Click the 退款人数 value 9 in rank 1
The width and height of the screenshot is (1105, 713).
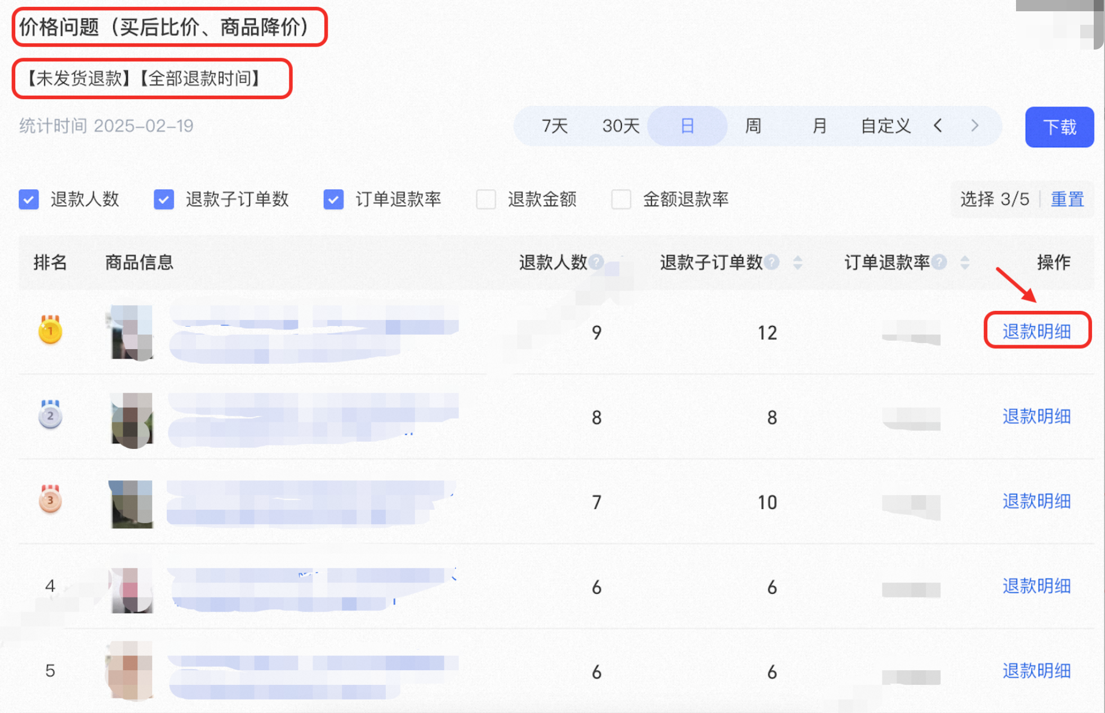[597, 333]
